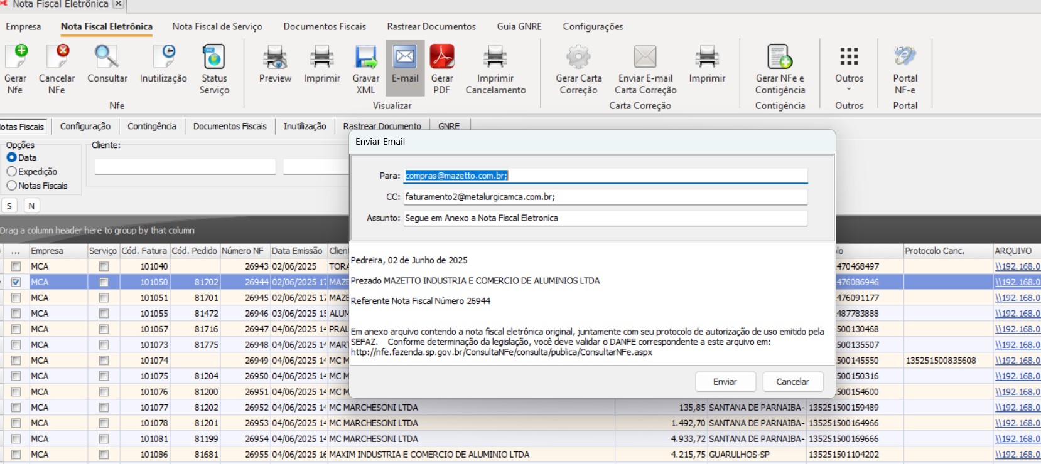Select the Notas Fiscais radio option
The image size is (1041, 464).
tap(12, 186)
